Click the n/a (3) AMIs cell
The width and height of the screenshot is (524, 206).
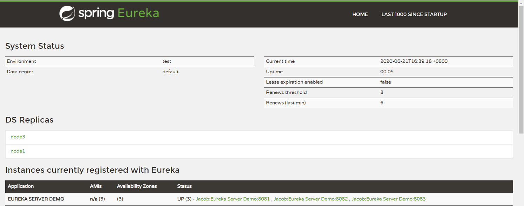(97, 199)
